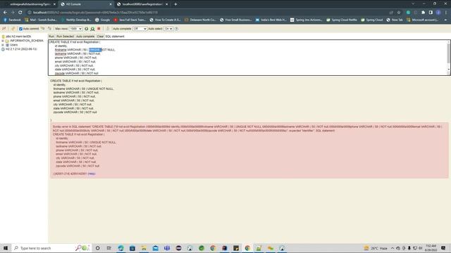Click the Chrome profile avatar
451x253 pixels.
click(x=438, y=13)
